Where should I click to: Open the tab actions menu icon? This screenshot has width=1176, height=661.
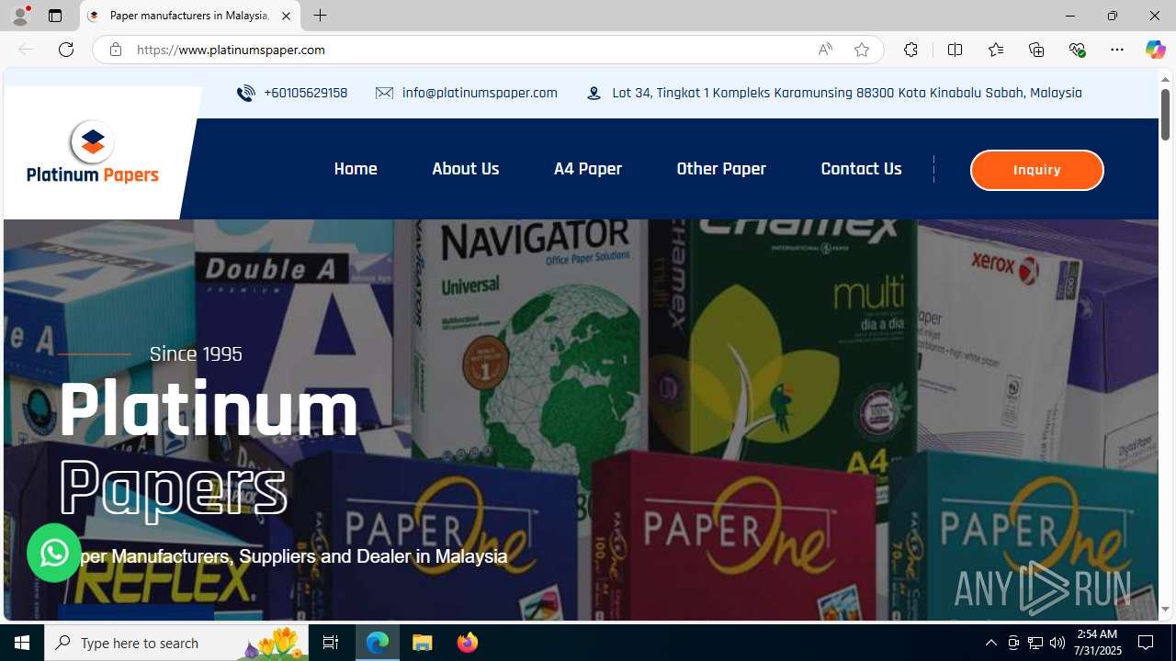55,16
